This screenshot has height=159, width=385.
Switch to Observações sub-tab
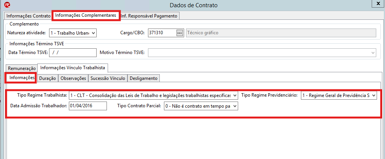pos(73,78)
